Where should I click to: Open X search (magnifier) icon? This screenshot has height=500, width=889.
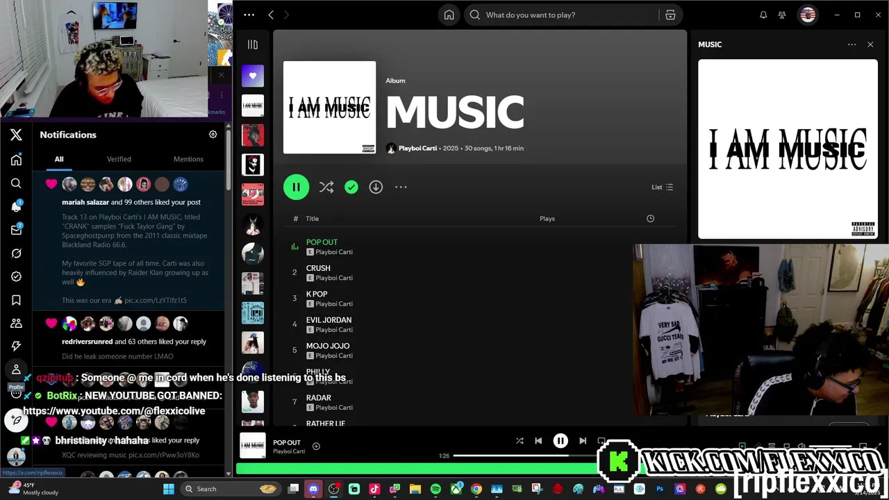click(16, 183)
